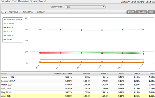Image resolution: width=155 pixels, height=98 pixels.
Task: Click Chrome data point for Jun '14
Action: tap(143, 52)
